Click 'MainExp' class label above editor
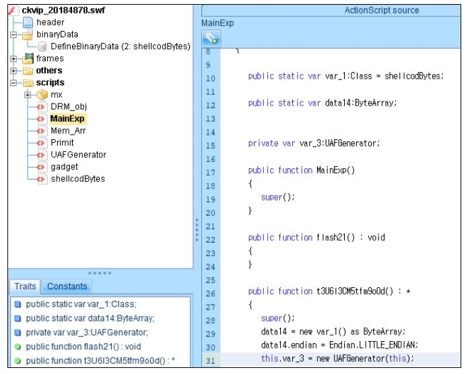 (x=217, y=23)
